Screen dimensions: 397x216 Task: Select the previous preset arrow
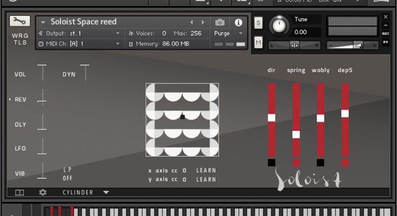tap(191, 22)
